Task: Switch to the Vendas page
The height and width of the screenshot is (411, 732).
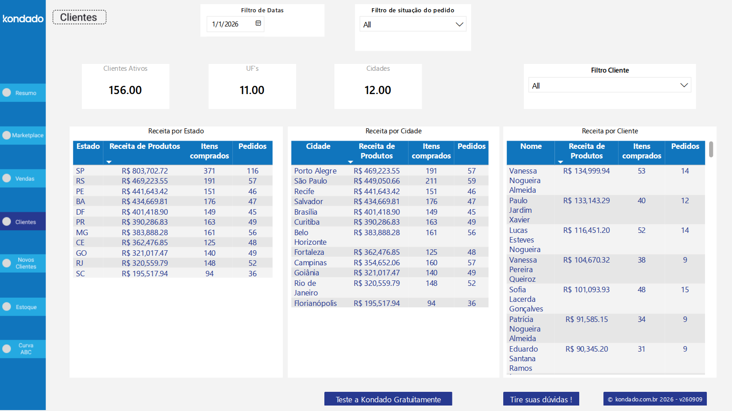Action: (23, 178)
